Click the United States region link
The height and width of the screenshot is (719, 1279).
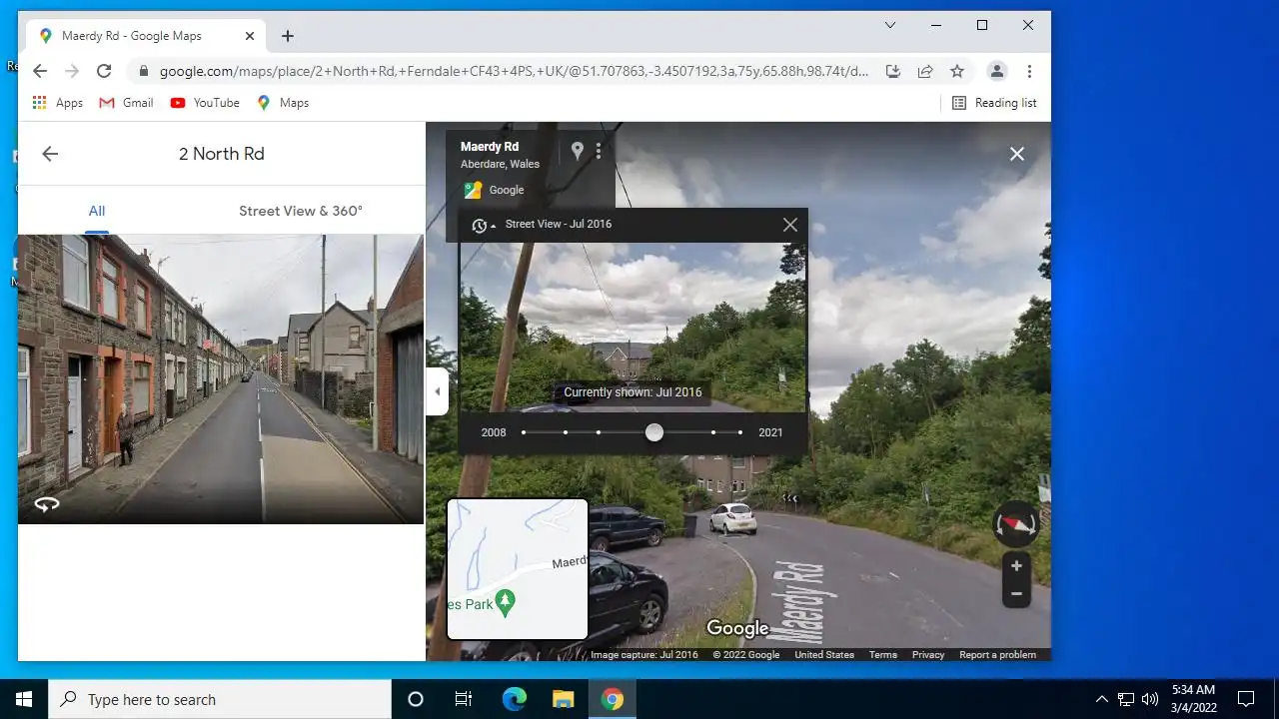tap(824, 655)
